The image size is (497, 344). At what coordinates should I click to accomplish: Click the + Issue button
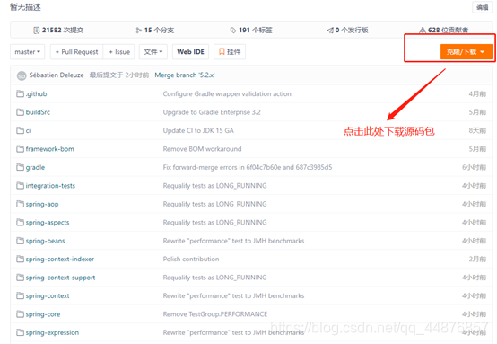pos(119,52)
